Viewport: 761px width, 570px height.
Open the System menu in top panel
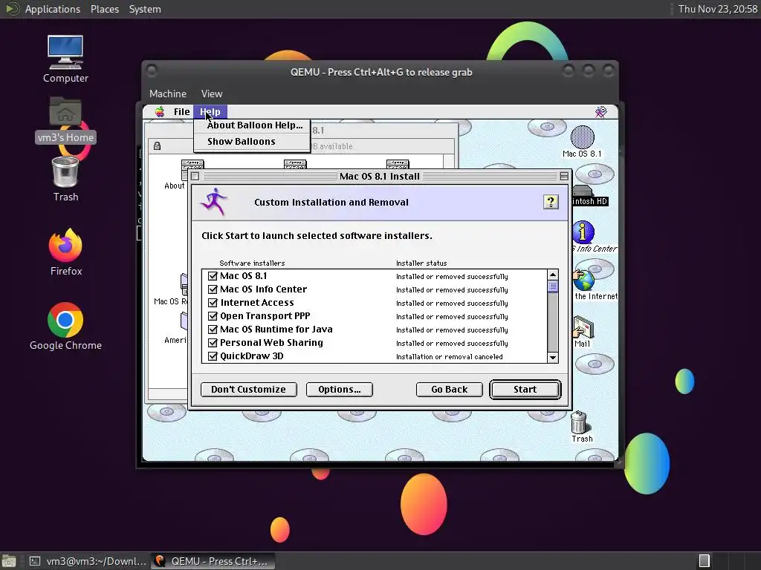145,9
